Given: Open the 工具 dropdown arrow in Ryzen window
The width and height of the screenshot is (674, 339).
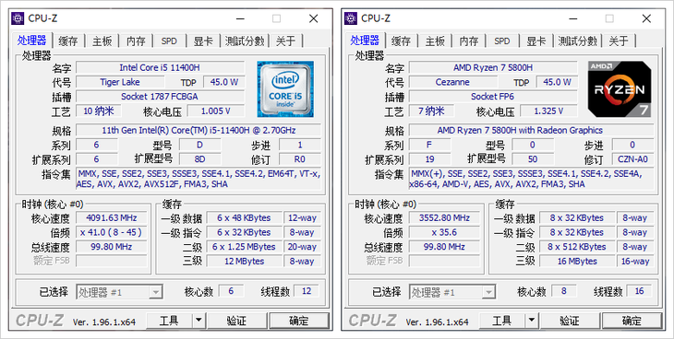Looking at the screenshot, I should [x=531, y=321].
